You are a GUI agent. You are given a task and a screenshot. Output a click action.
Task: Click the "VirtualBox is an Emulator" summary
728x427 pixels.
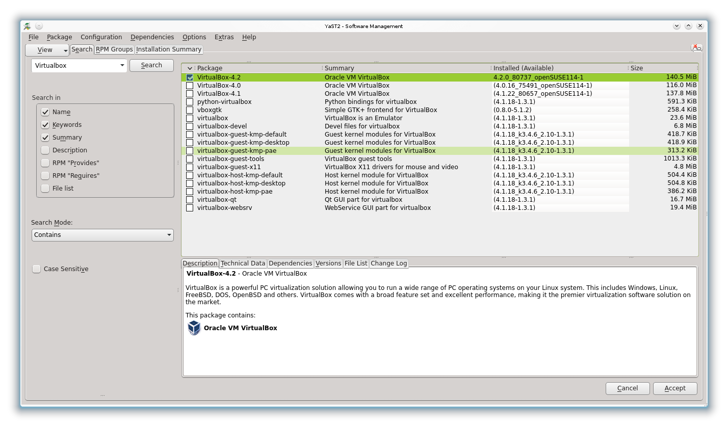363,118
